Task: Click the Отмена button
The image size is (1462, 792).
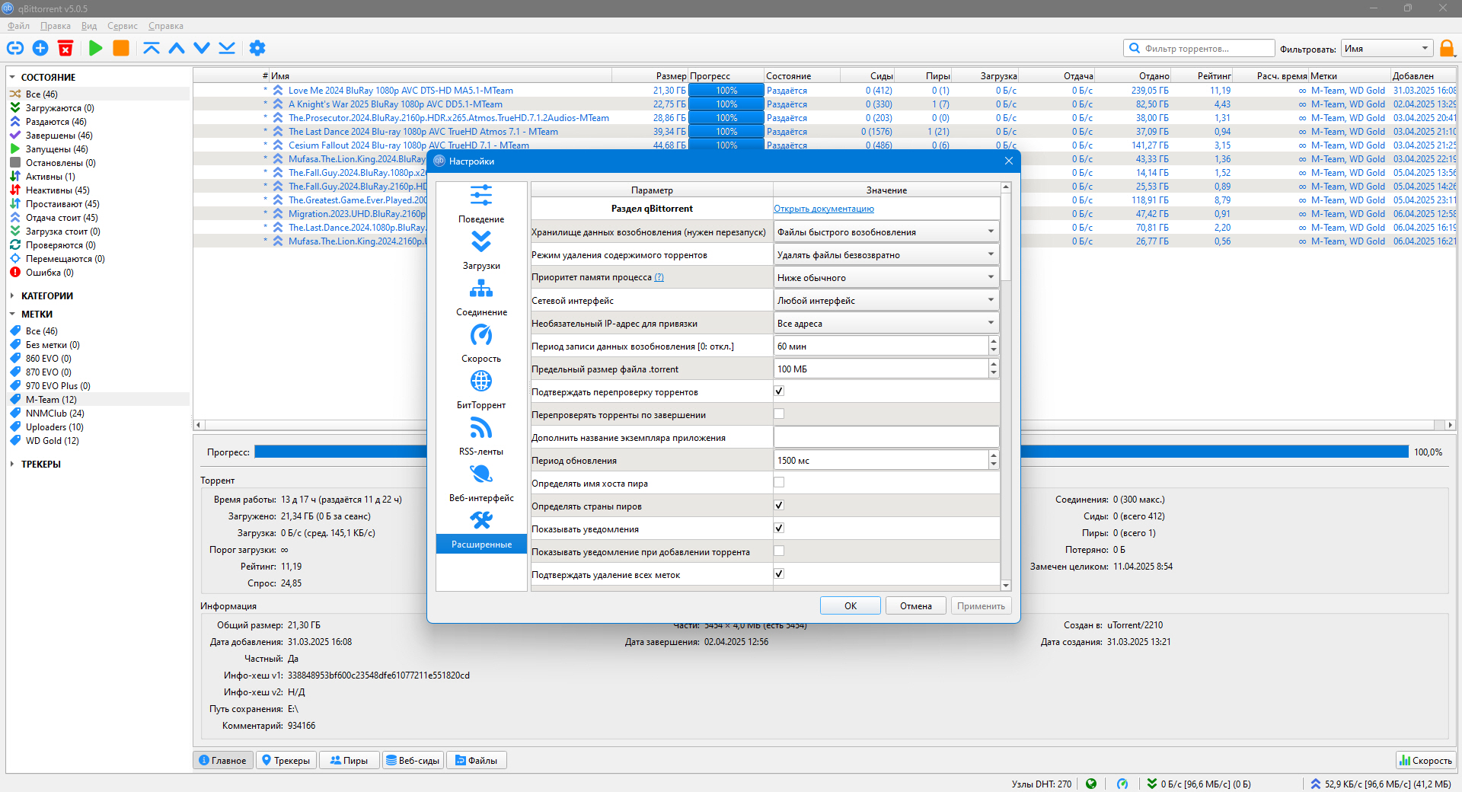Action: tap(916, 605)
